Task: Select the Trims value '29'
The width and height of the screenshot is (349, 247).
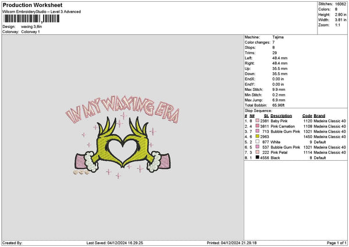Action: pyautogui.click(x=275, y=53)
